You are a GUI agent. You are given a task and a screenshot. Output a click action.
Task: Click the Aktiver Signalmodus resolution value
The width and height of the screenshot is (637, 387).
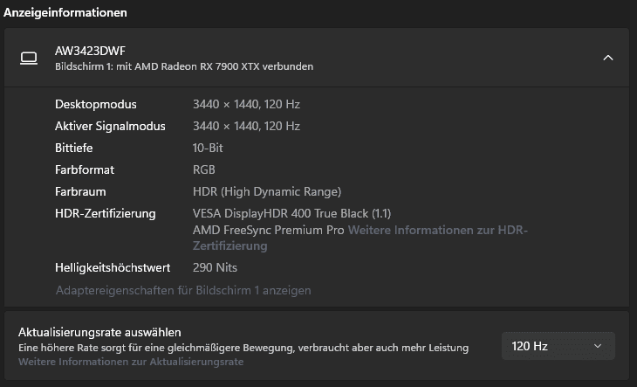[x=246, y=126]
